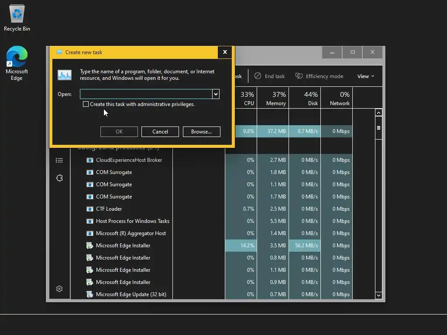Viewport: 447px width, 335px height.
Task: Open Task Manager settings gear icon
Action: [59, 289]
